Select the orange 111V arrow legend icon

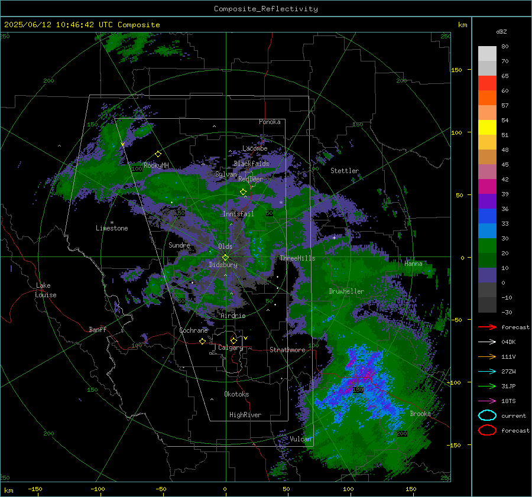tap(487, 356)
